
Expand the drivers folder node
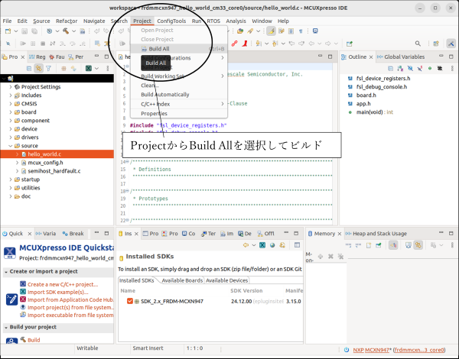(x=11, y=137)
